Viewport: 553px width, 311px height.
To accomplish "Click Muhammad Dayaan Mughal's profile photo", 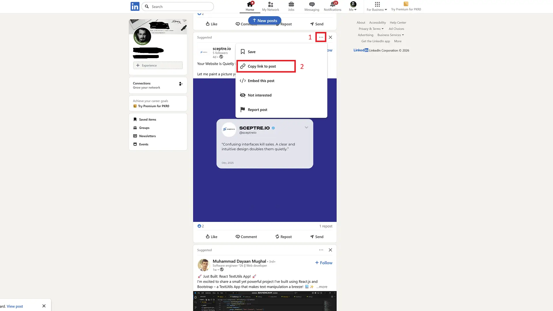I will click(x=204, y=265).
